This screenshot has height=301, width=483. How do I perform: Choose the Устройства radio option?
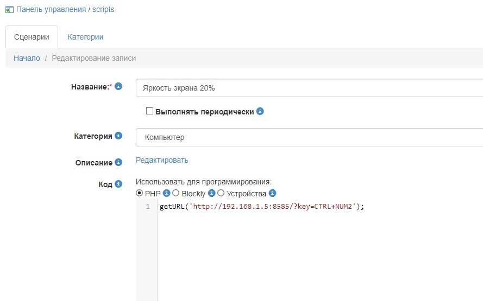(221, 193)
